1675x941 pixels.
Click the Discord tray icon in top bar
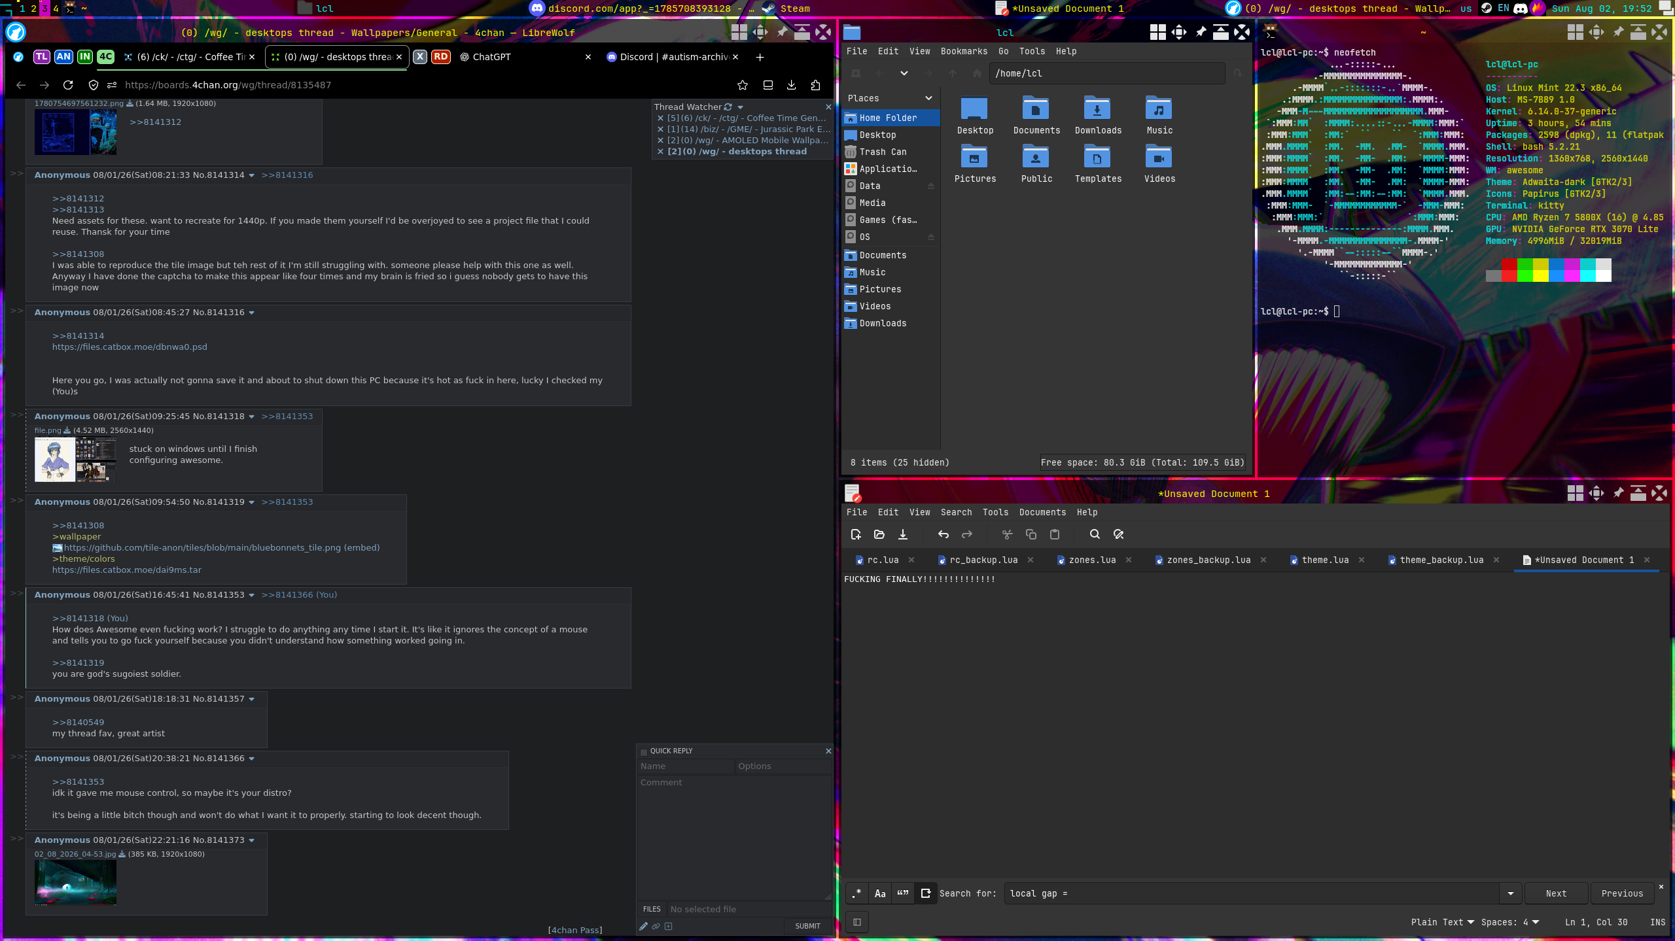click(x=1521, y=9)
